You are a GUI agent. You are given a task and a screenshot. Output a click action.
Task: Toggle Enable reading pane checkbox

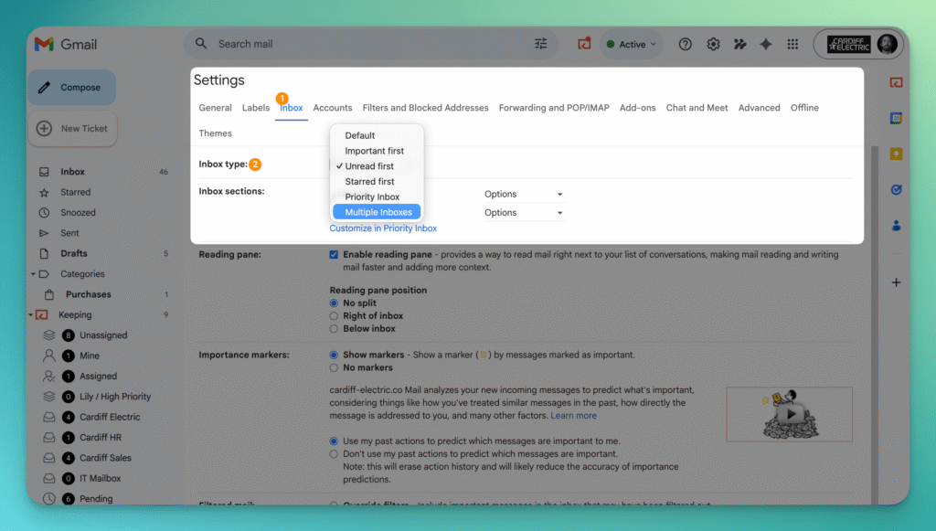[334, 255]
